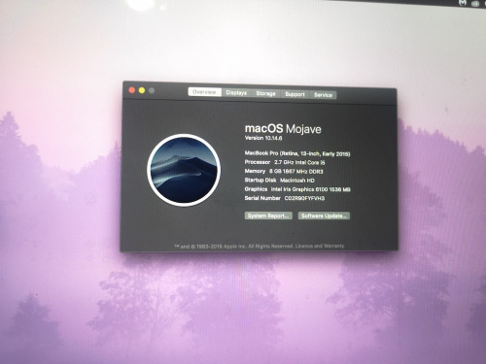
Task: Click the circular M menu bar icon
Action: point(463,3)
